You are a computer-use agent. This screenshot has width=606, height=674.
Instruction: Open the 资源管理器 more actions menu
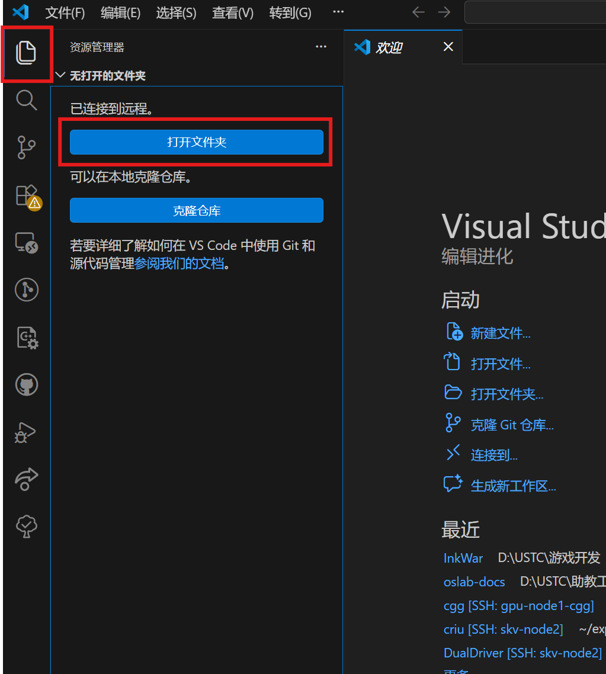[320, 47]
